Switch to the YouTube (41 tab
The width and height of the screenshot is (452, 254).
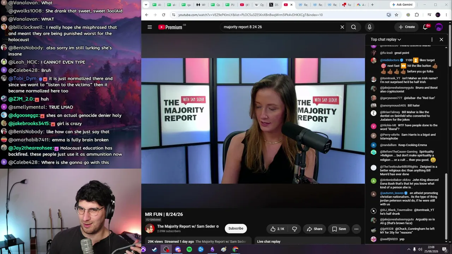point(244,5)
